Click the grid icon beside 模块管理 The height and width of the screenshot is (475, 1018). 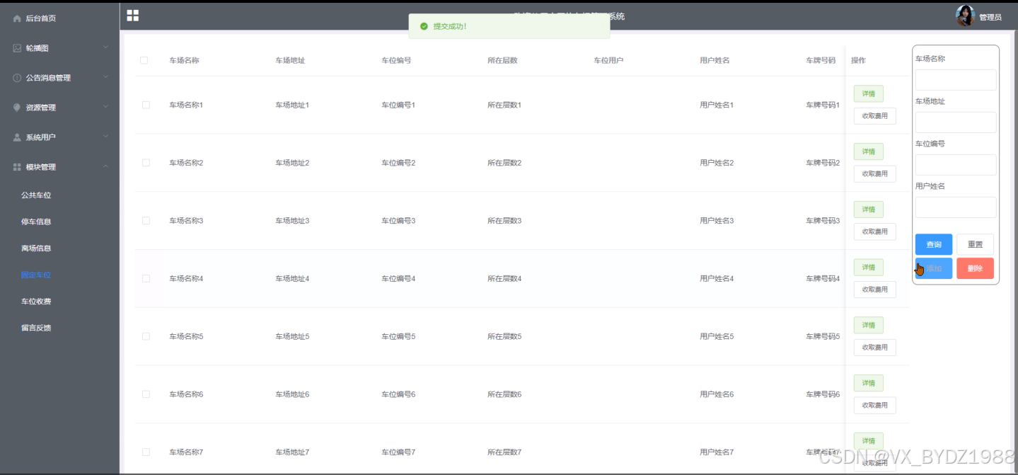(18, 167)
